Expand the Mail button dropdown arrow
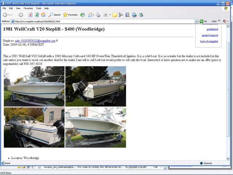Screen dimensions: 233x175 pyautogui.click(x=93, y=15)
